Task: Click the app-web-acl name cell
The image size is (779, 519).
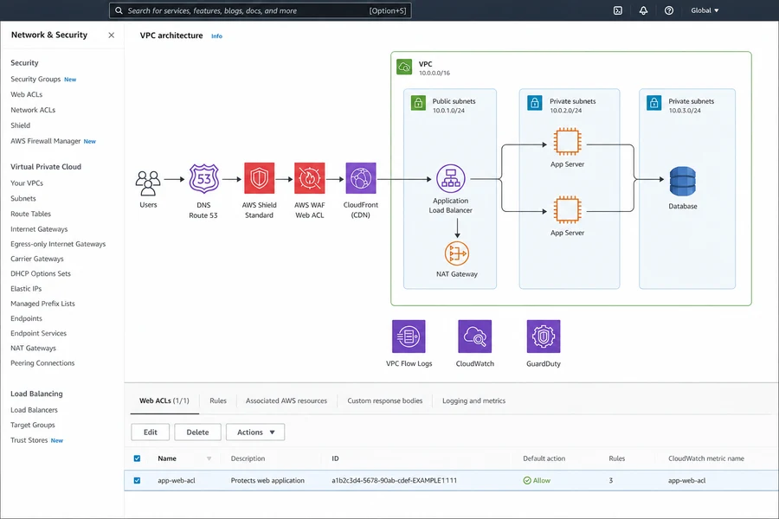Action: point(177,480)
